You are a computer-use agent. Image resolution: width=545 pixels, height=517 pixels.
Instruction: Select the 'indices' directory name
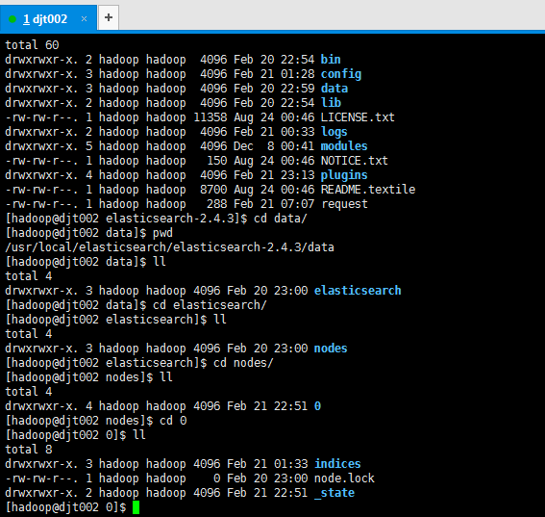[x=337, y=464]
